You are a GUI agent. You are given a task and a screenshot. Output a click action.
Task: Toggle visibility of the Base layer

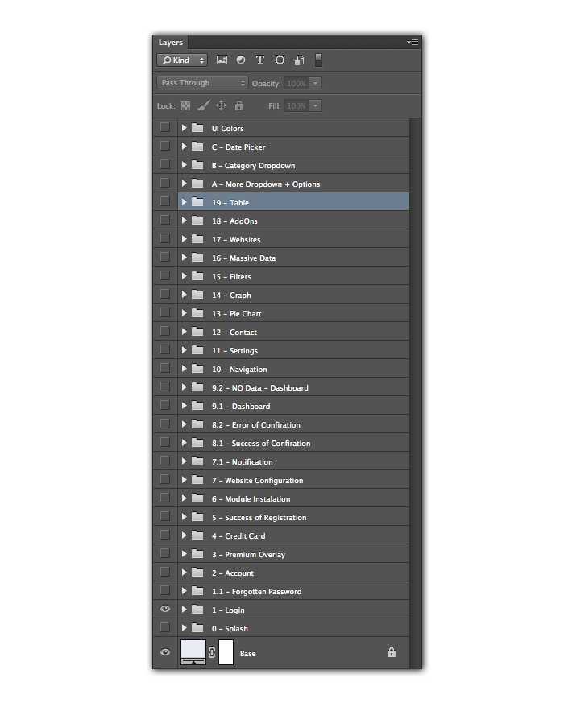tap(165, 652)
